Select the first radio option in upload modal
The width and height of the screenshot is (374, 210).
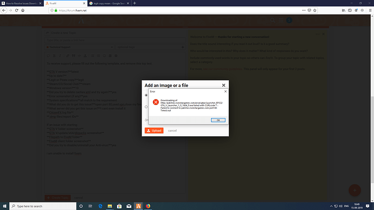146,95
